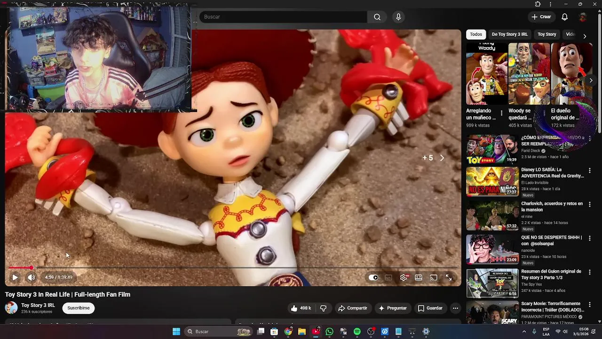Toggle subtitles button in the player

pos(388,277)
